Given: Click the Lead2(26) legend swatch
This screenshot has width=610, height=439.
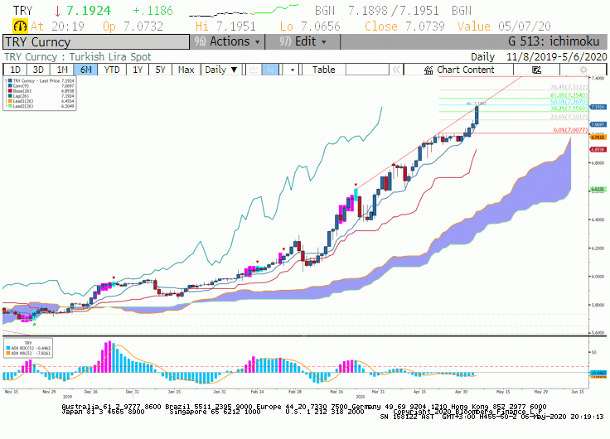Looking at the screenshot, I should coord(10,106).
